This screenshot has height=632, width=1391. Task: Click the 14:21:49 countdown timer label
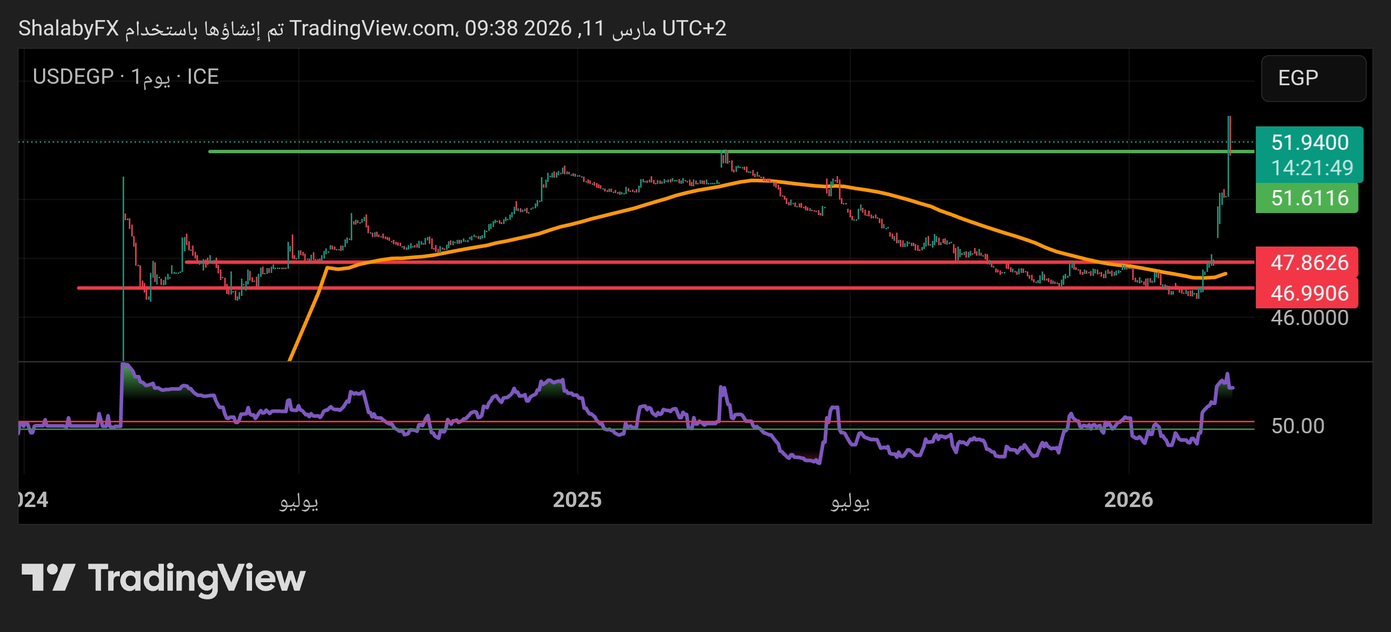(1311, 168)
